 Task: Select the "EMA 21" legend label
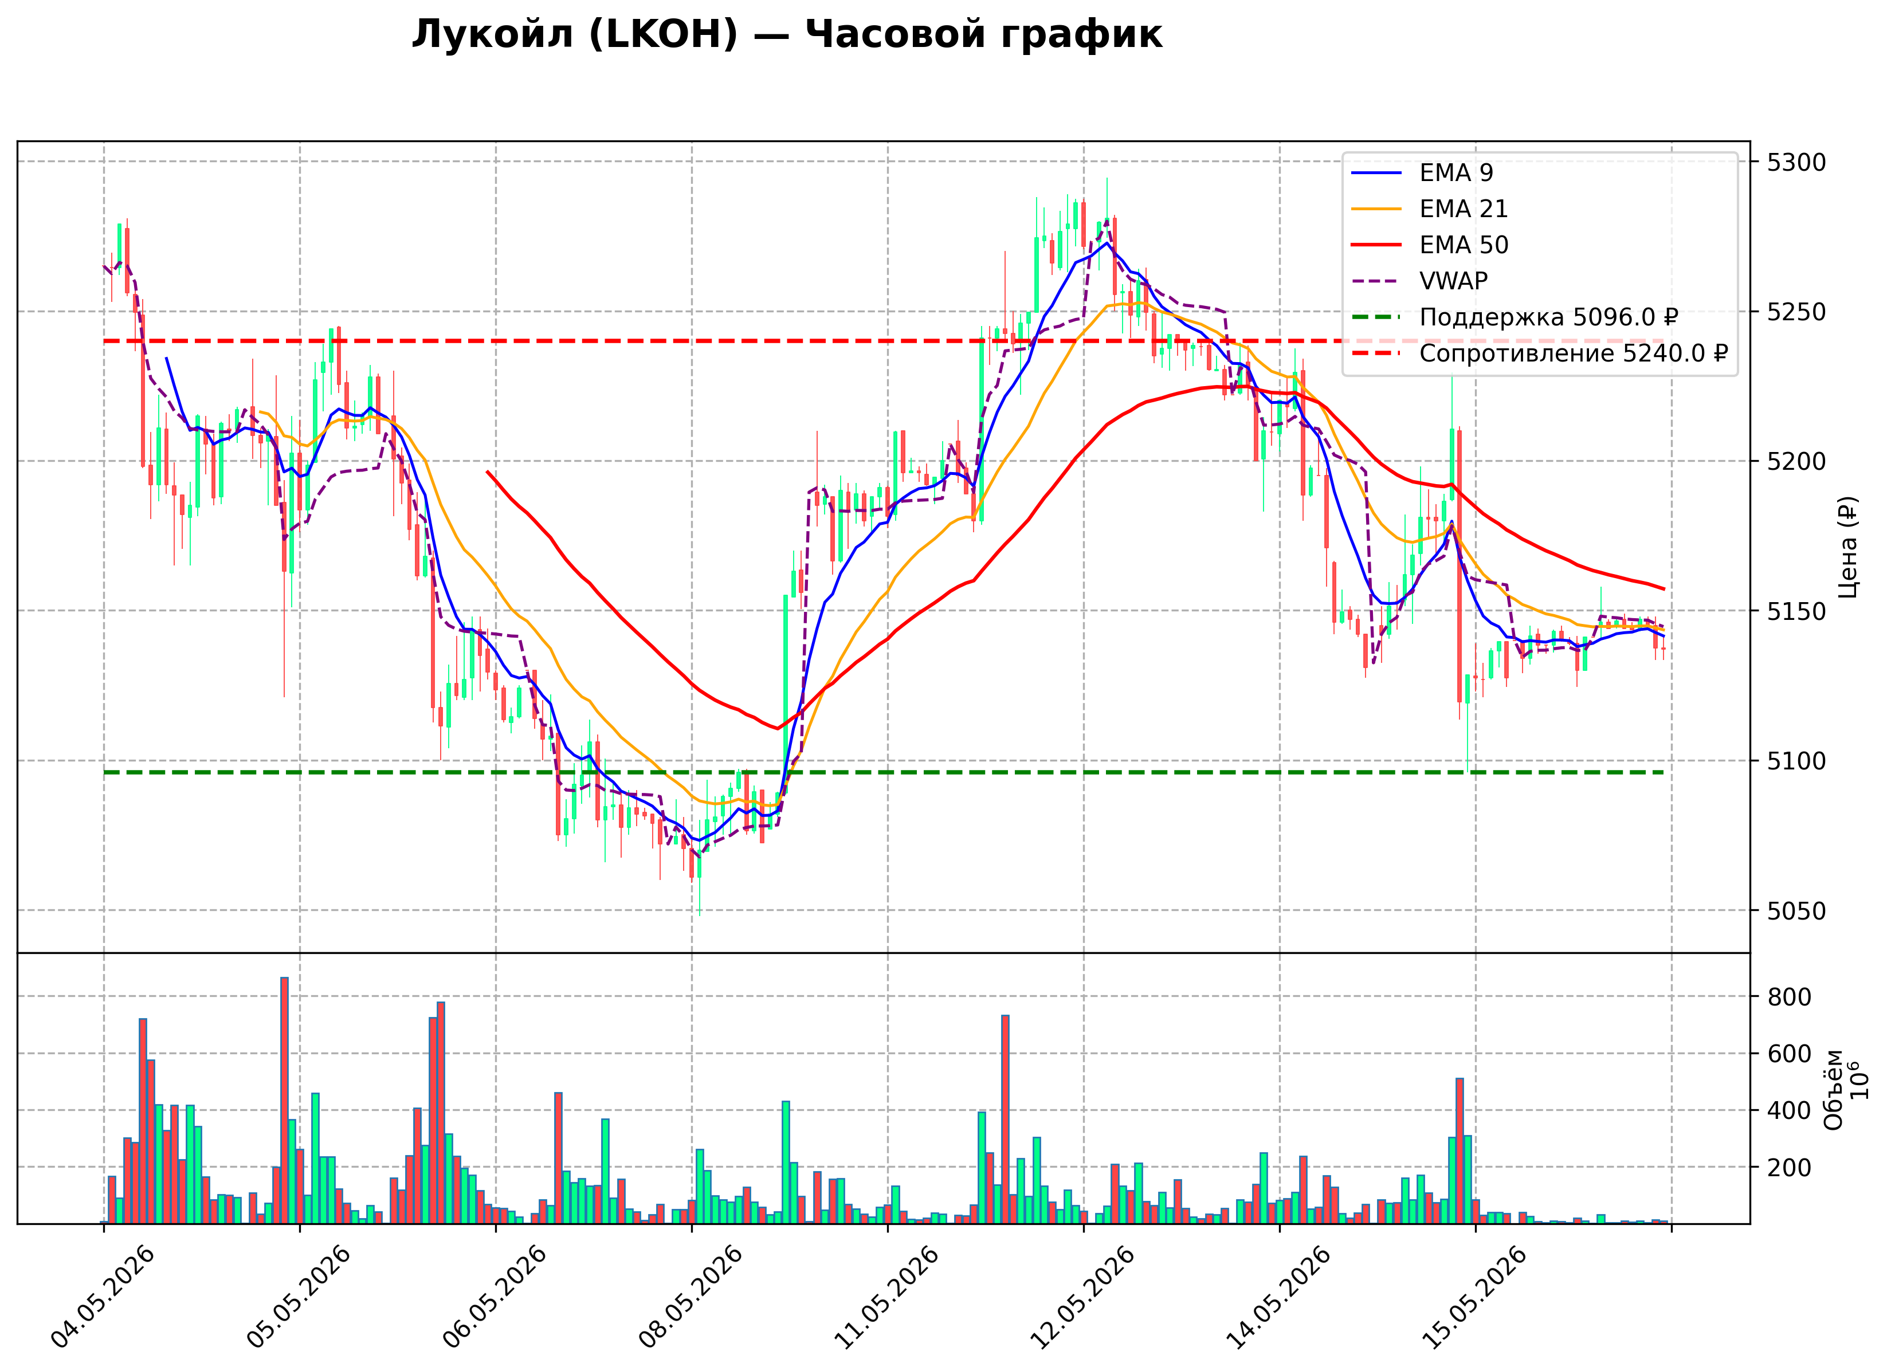click(1464, 209)
